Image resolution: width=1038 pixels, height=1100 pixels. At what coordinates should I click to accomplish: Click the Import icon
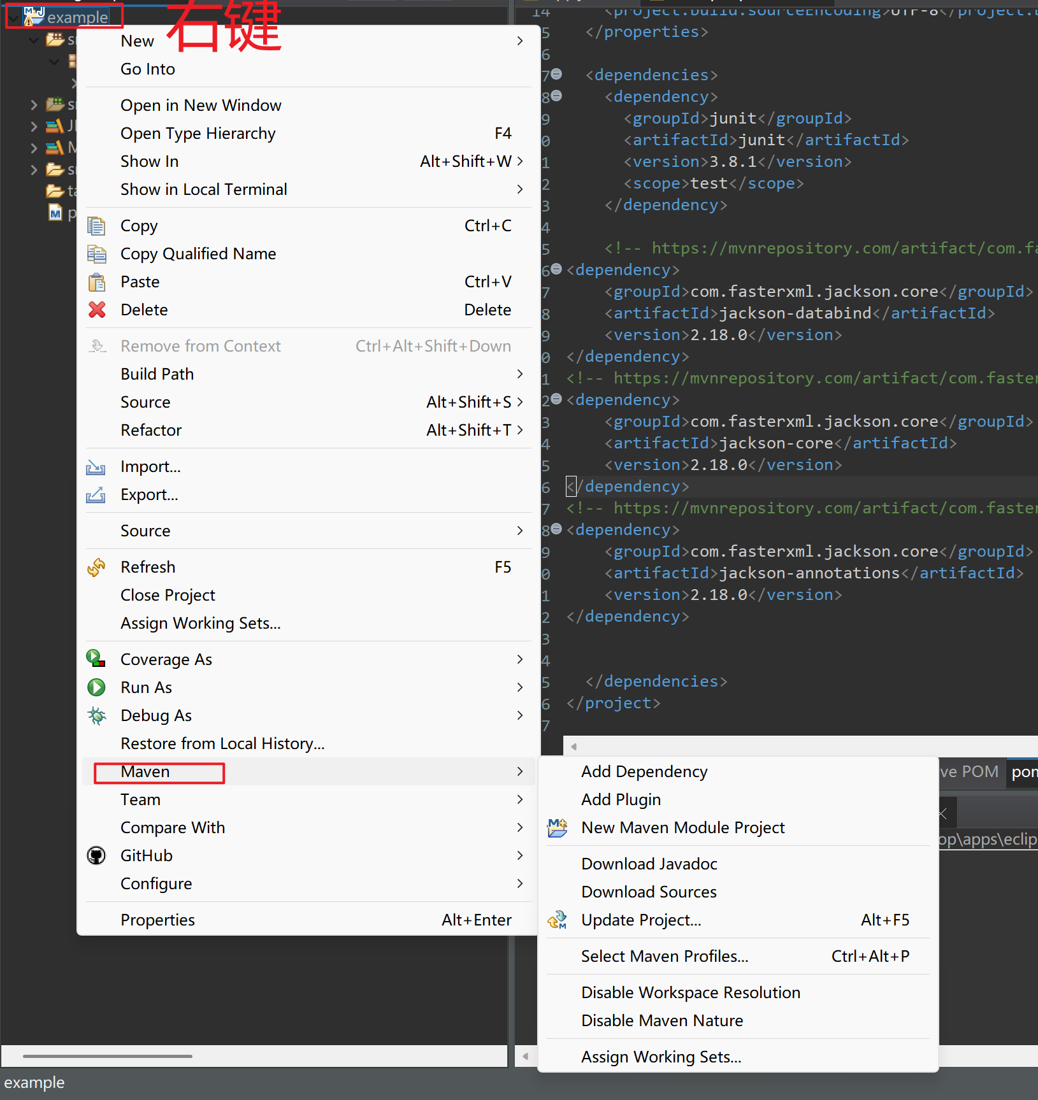96,467
